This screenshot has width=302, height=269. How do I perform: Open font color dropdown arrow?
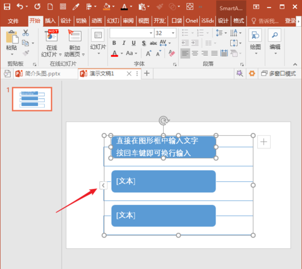pyautogui.click(x=121, y=53)
